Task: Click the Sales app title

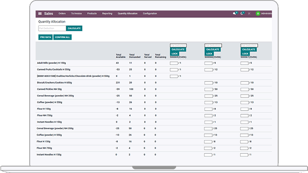Action: pyautogui.click(x=48, y=14)
